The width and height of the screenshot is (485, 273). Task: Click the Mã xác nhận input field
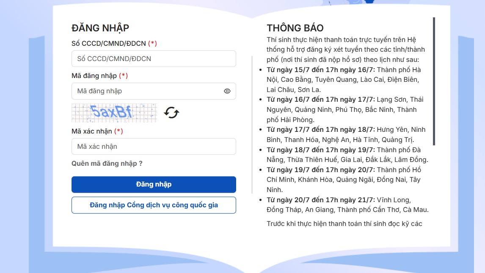pos(154,147)
